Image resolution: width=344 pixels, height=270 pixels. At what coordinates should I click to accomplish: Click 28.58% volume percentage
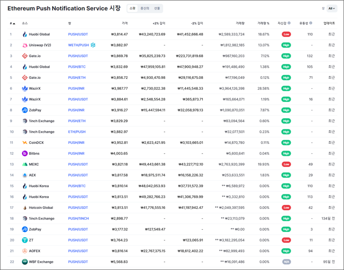tap(263, 89)
